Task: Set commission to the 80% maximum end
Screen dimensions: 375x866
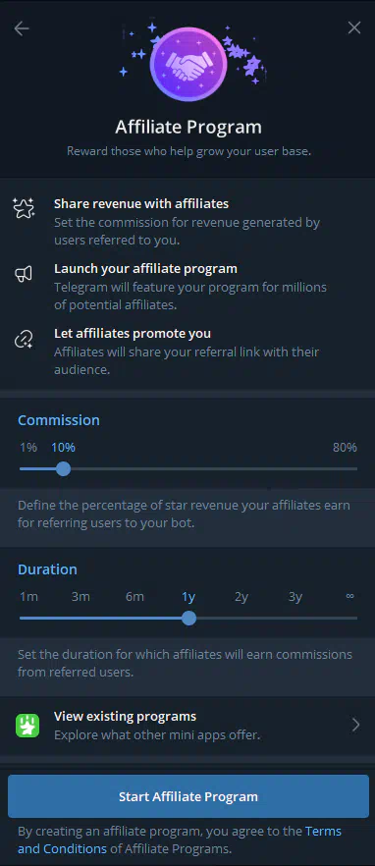Action: [356, 469]
